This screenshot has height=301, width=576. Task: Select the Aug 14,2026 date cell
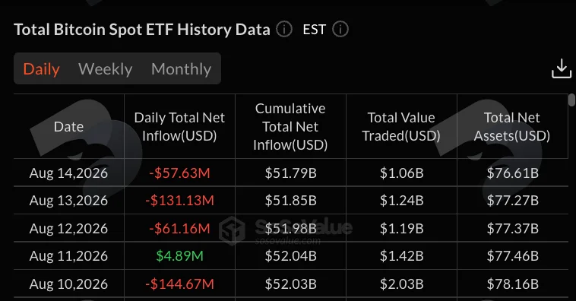[68, 173]
